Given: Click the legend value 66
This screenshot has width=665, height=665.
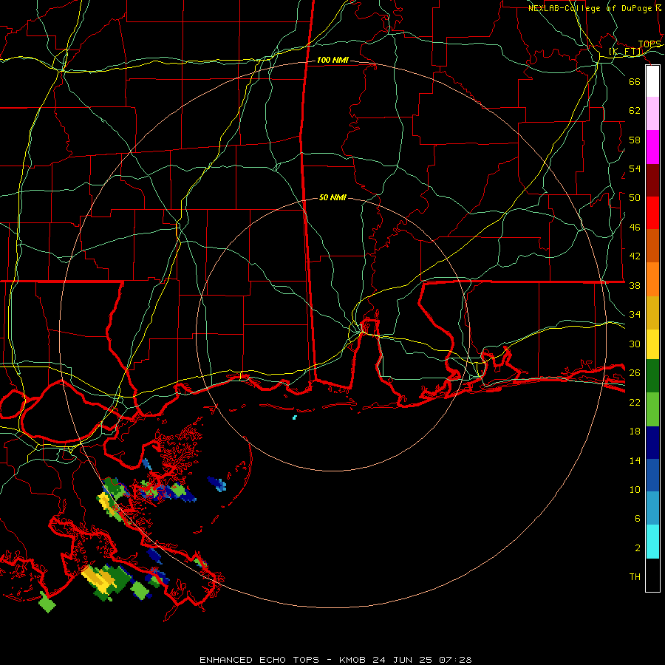Looking at the screenshot, I should click(x=635, y=81).
